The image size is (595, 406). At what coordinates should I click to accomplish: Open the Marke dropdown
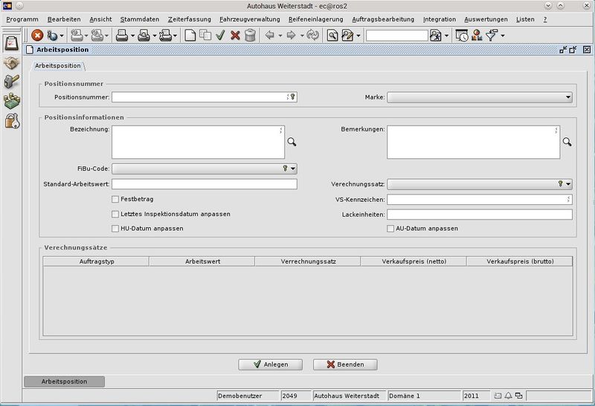coord(480,97)
